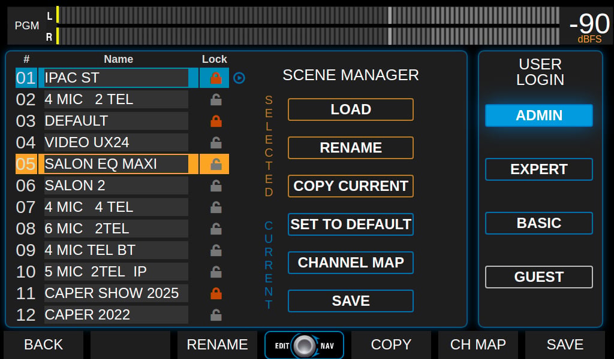Click scene number 12

click(26, 315)
